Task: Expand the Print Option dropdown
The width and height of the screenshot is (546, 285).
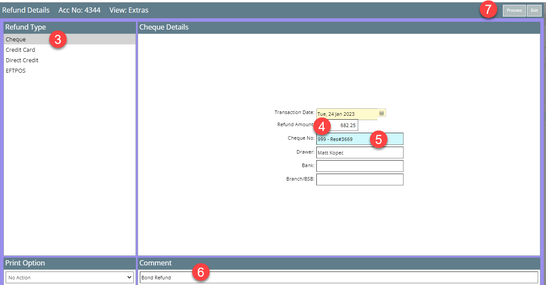Action: 70,278
